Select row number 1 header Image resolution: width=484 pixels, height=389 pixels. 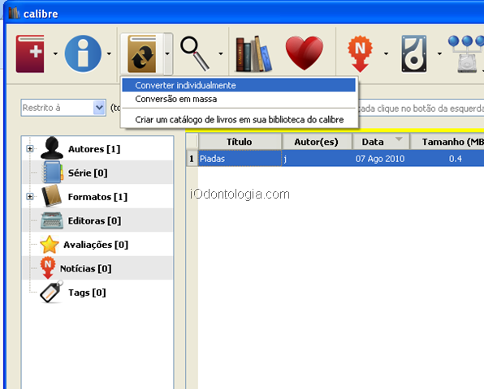(192, 159)
